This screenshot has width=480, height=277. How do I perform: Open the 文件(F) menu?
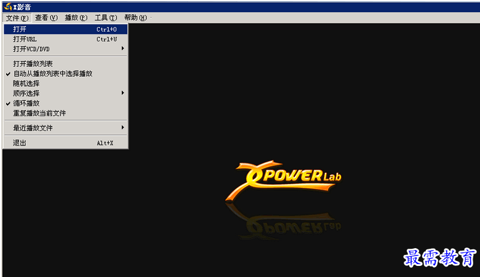click(17, 18)
